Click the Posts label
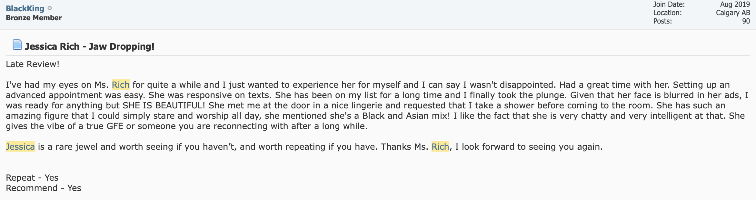 click(x=662, y=21)
